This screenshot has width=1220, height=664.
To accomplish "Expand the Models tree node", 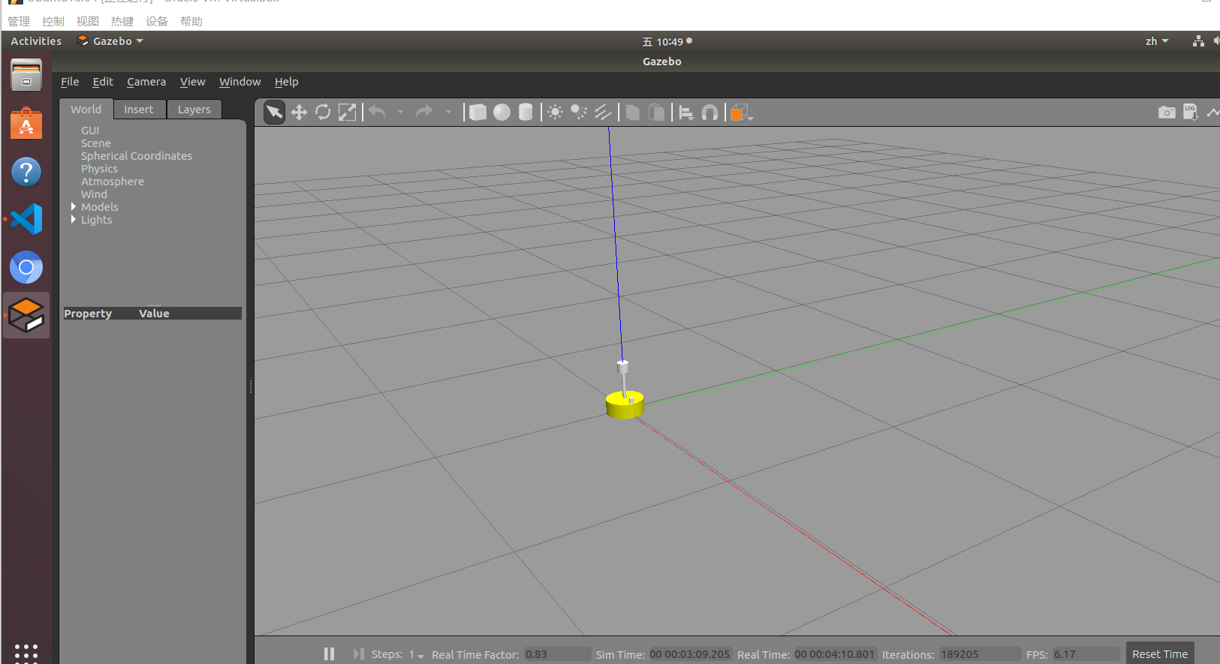I will click(x=74, y=206).
